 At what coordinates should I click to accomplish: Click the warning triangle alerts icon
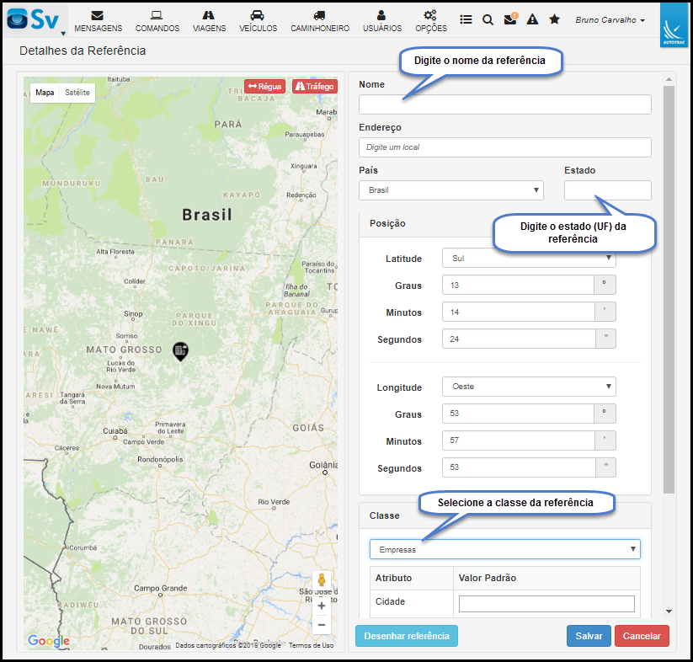point(532,19)
